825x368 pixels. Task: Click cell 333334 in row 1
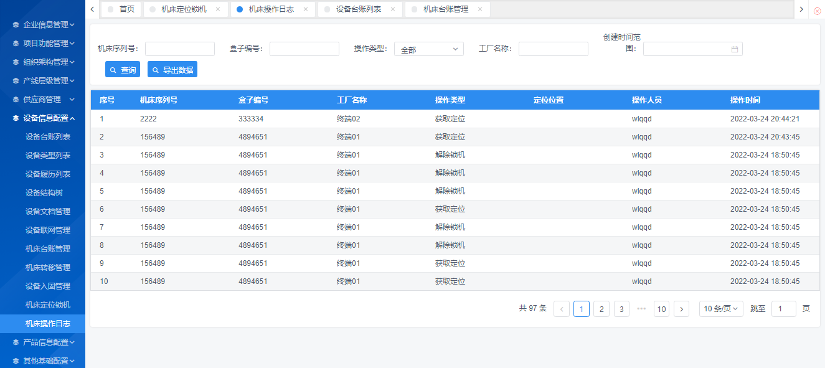(x=251, y=119)
